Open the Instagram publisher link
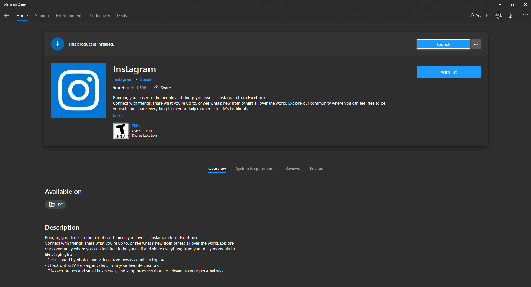 tap(123, 79)
